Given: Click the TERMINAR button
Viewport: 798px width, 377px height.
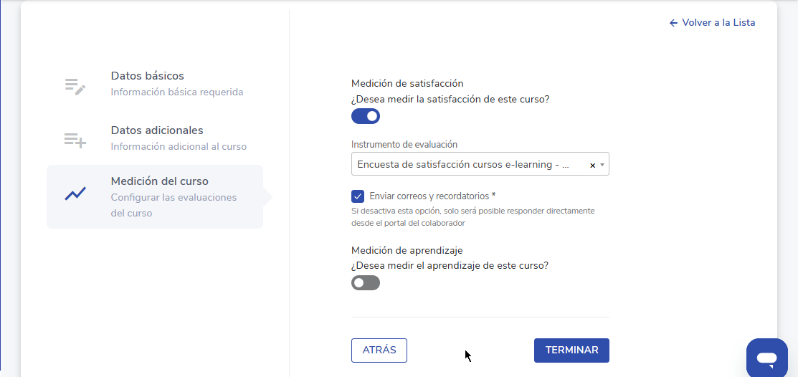Looking at the screenshot, I should tap(571, 350).
